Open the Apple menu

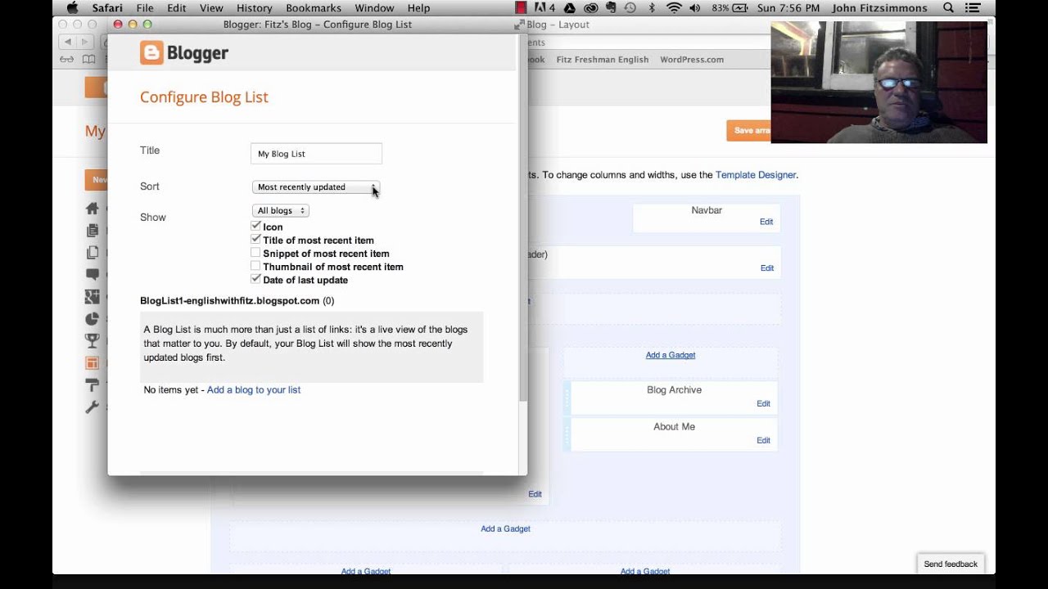[72, 8]
